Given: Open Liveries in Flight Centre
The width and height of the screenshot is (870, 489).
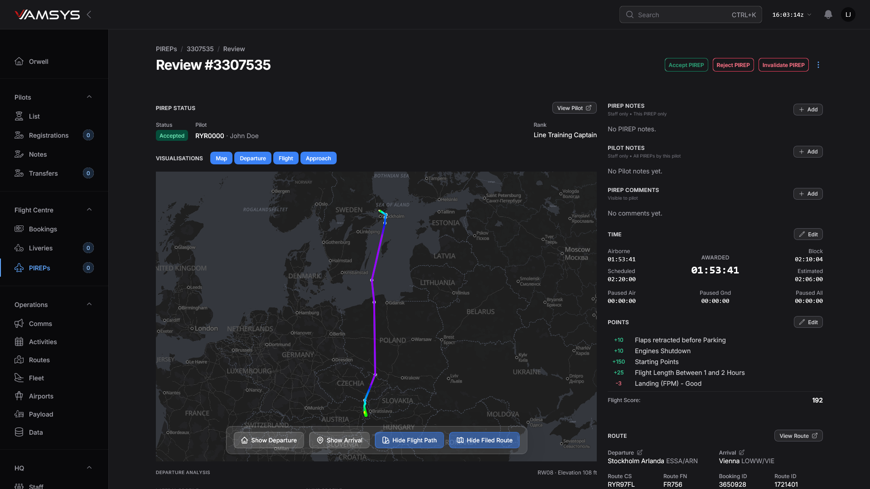Looking at the screenshot, I should coord(41,248).
